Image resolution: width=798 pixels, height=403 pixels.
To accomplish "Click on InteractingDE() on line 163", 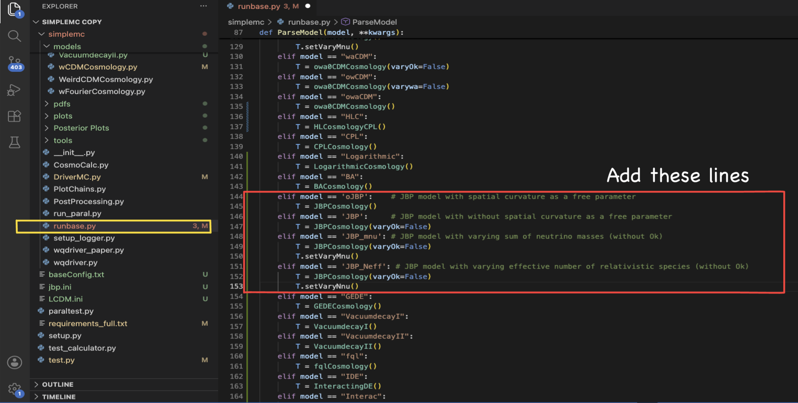I will (x=347, y=386).
